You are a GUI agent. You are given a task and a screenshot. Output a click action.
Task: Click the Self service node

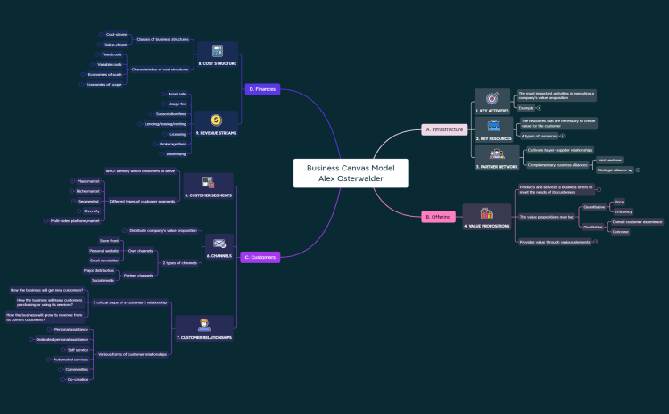(78, 350)
